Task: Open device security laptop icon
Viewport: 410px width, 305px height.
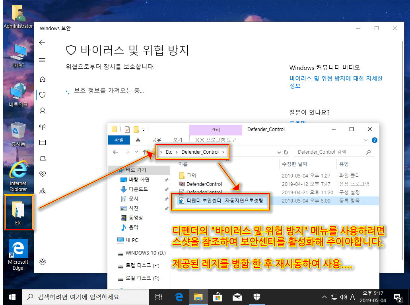Action: pos(43,158)
